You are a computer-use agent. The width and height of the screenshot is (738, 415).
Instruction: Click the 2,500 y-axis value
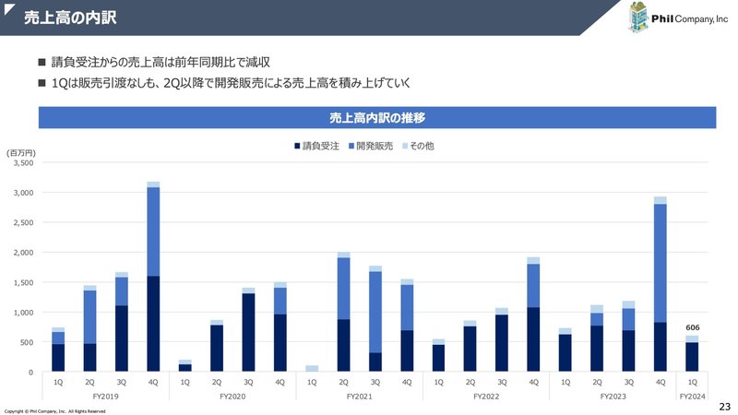point(24,222)
